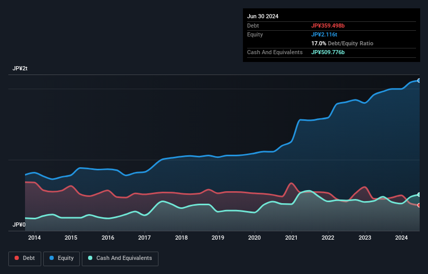Click the 2020 axis label
The height and width of the screenshot is (274, 428).
click(254, 238)
